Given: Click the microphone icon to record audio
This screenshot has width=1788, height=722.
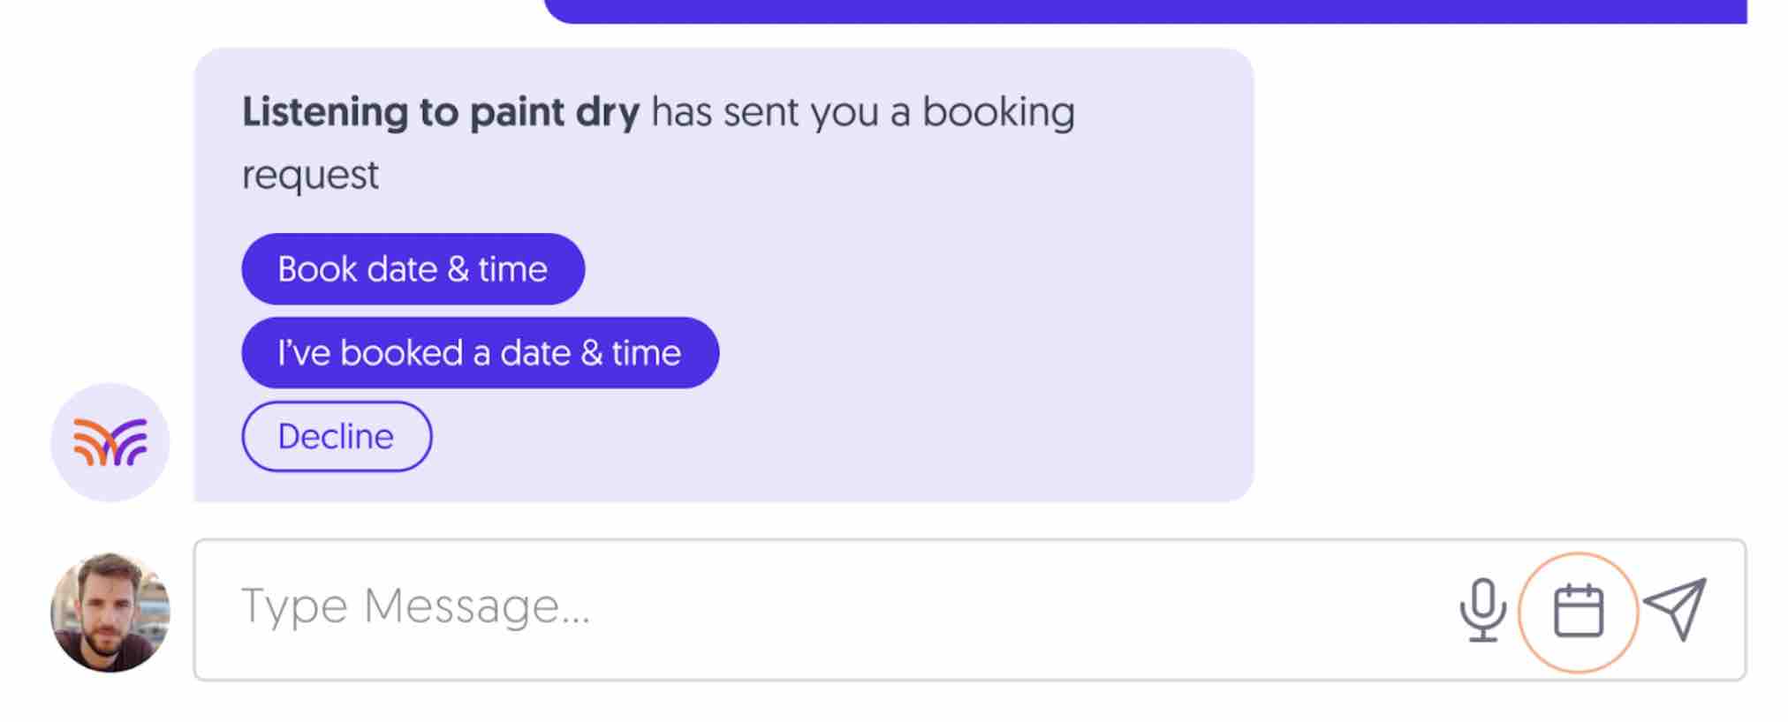Looking at the screenshot, I should tap(1482, 608).
